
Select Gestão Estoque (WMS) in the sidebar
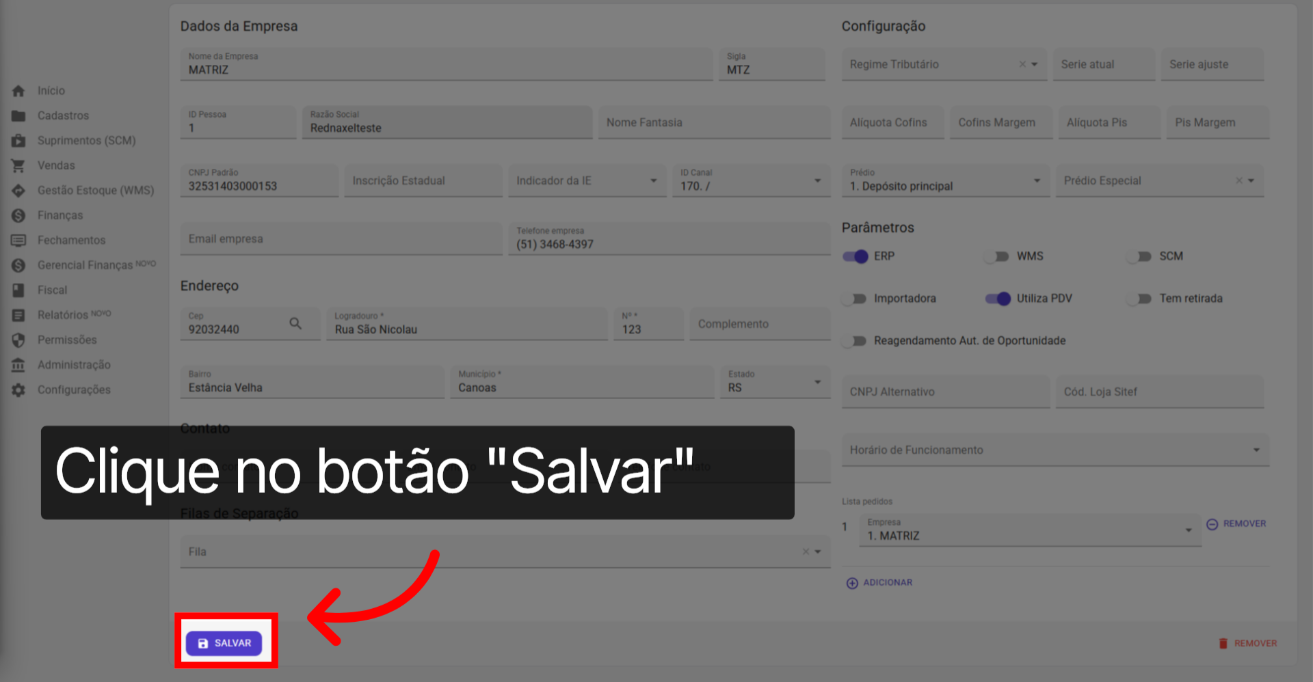coord(96,190)
